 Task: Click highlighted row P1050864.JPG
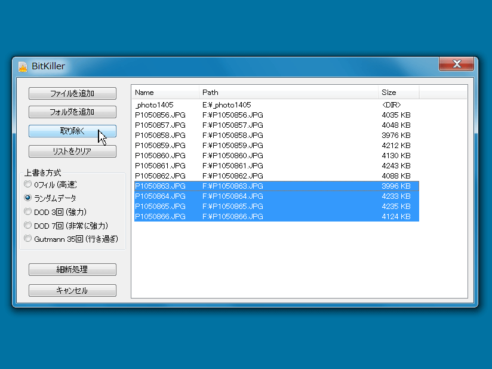click(277, 196)
